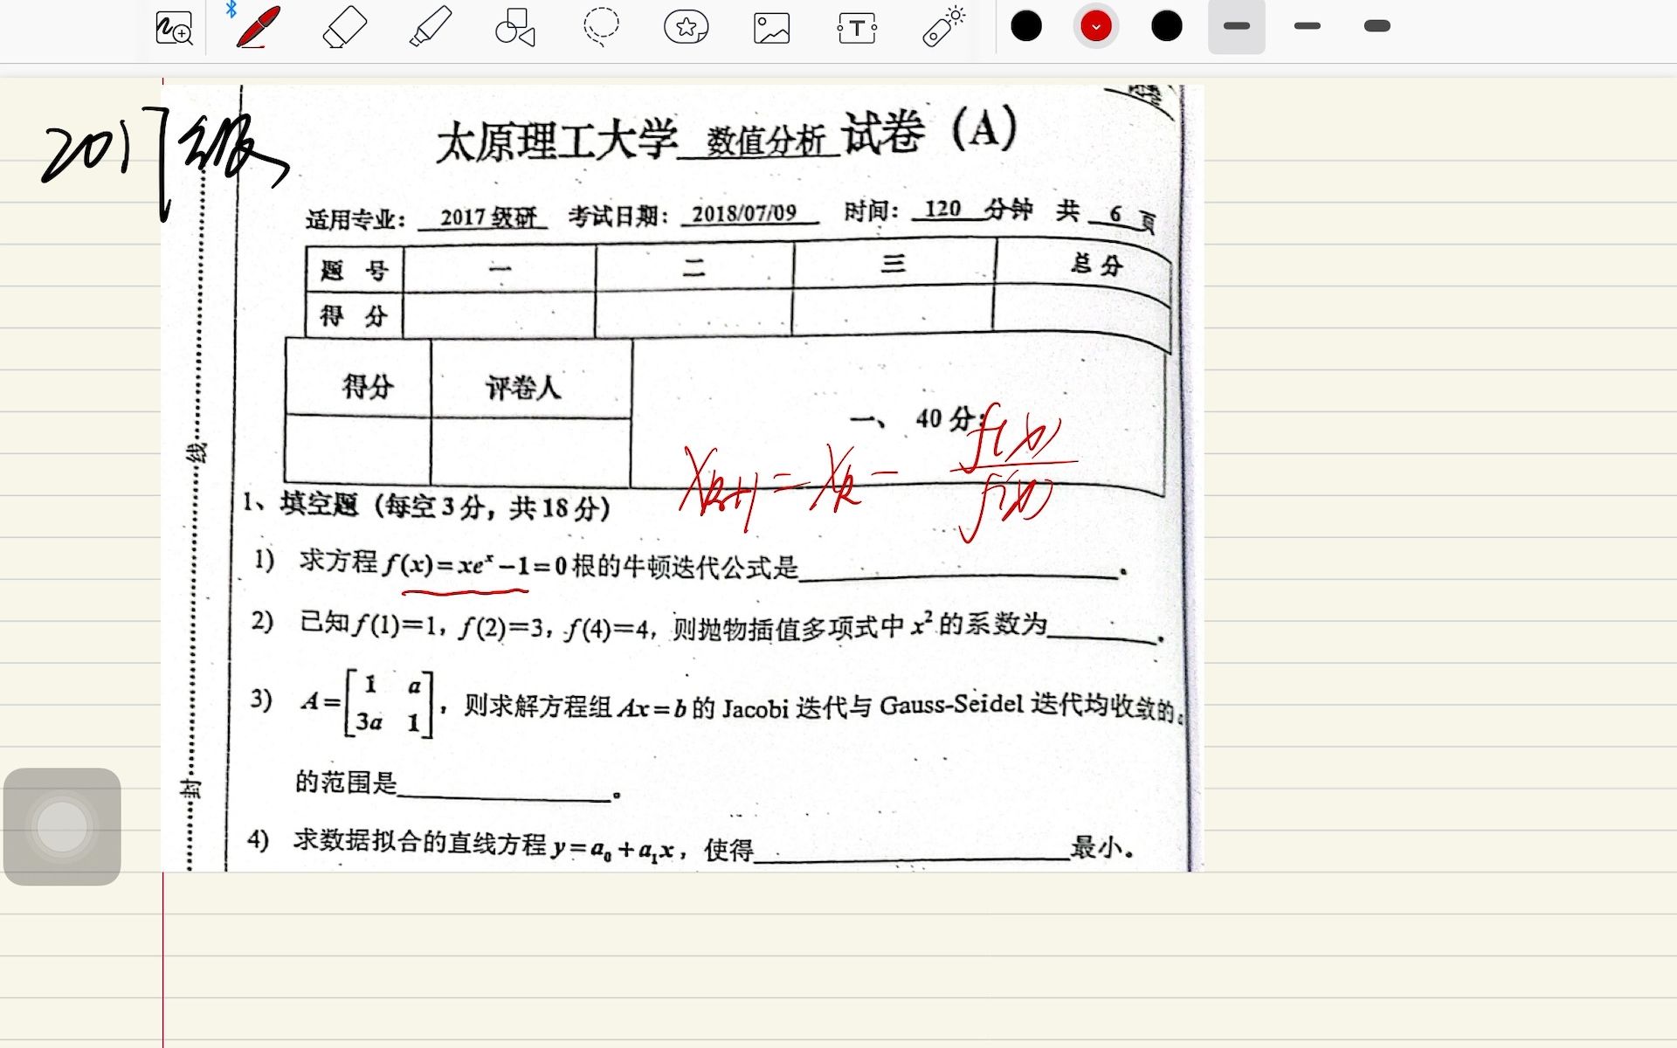The width and height of the screenshot is (1677, 1048).
Task: Choose the third black color swatch
Action: click(1167, 26)
